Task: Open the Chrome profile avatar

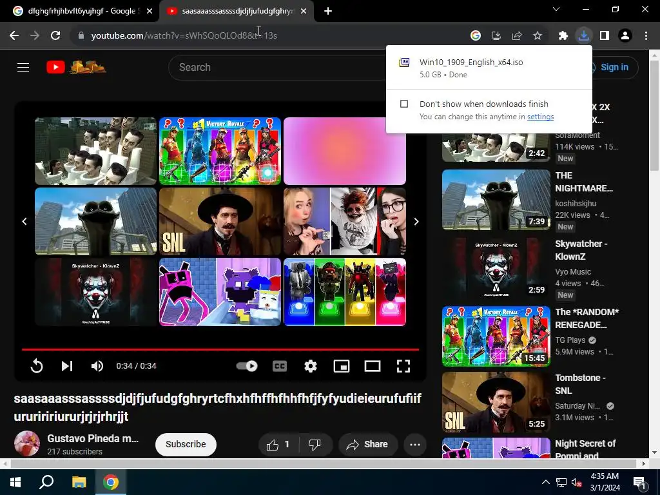Action: click(625, 36)
